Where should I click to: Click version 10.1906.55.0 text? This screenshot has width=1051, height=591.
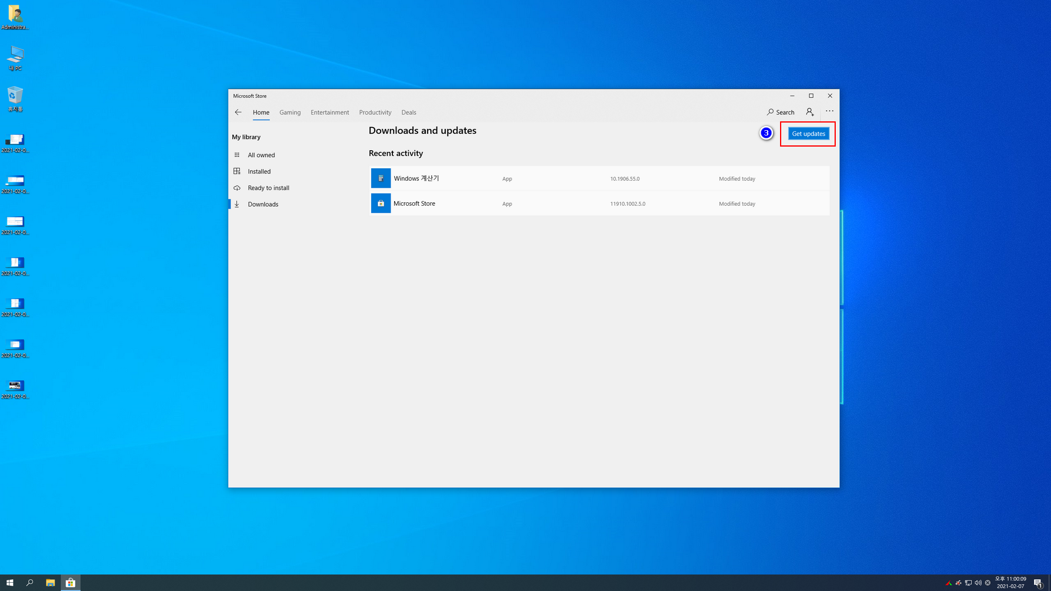click(625, 179)
